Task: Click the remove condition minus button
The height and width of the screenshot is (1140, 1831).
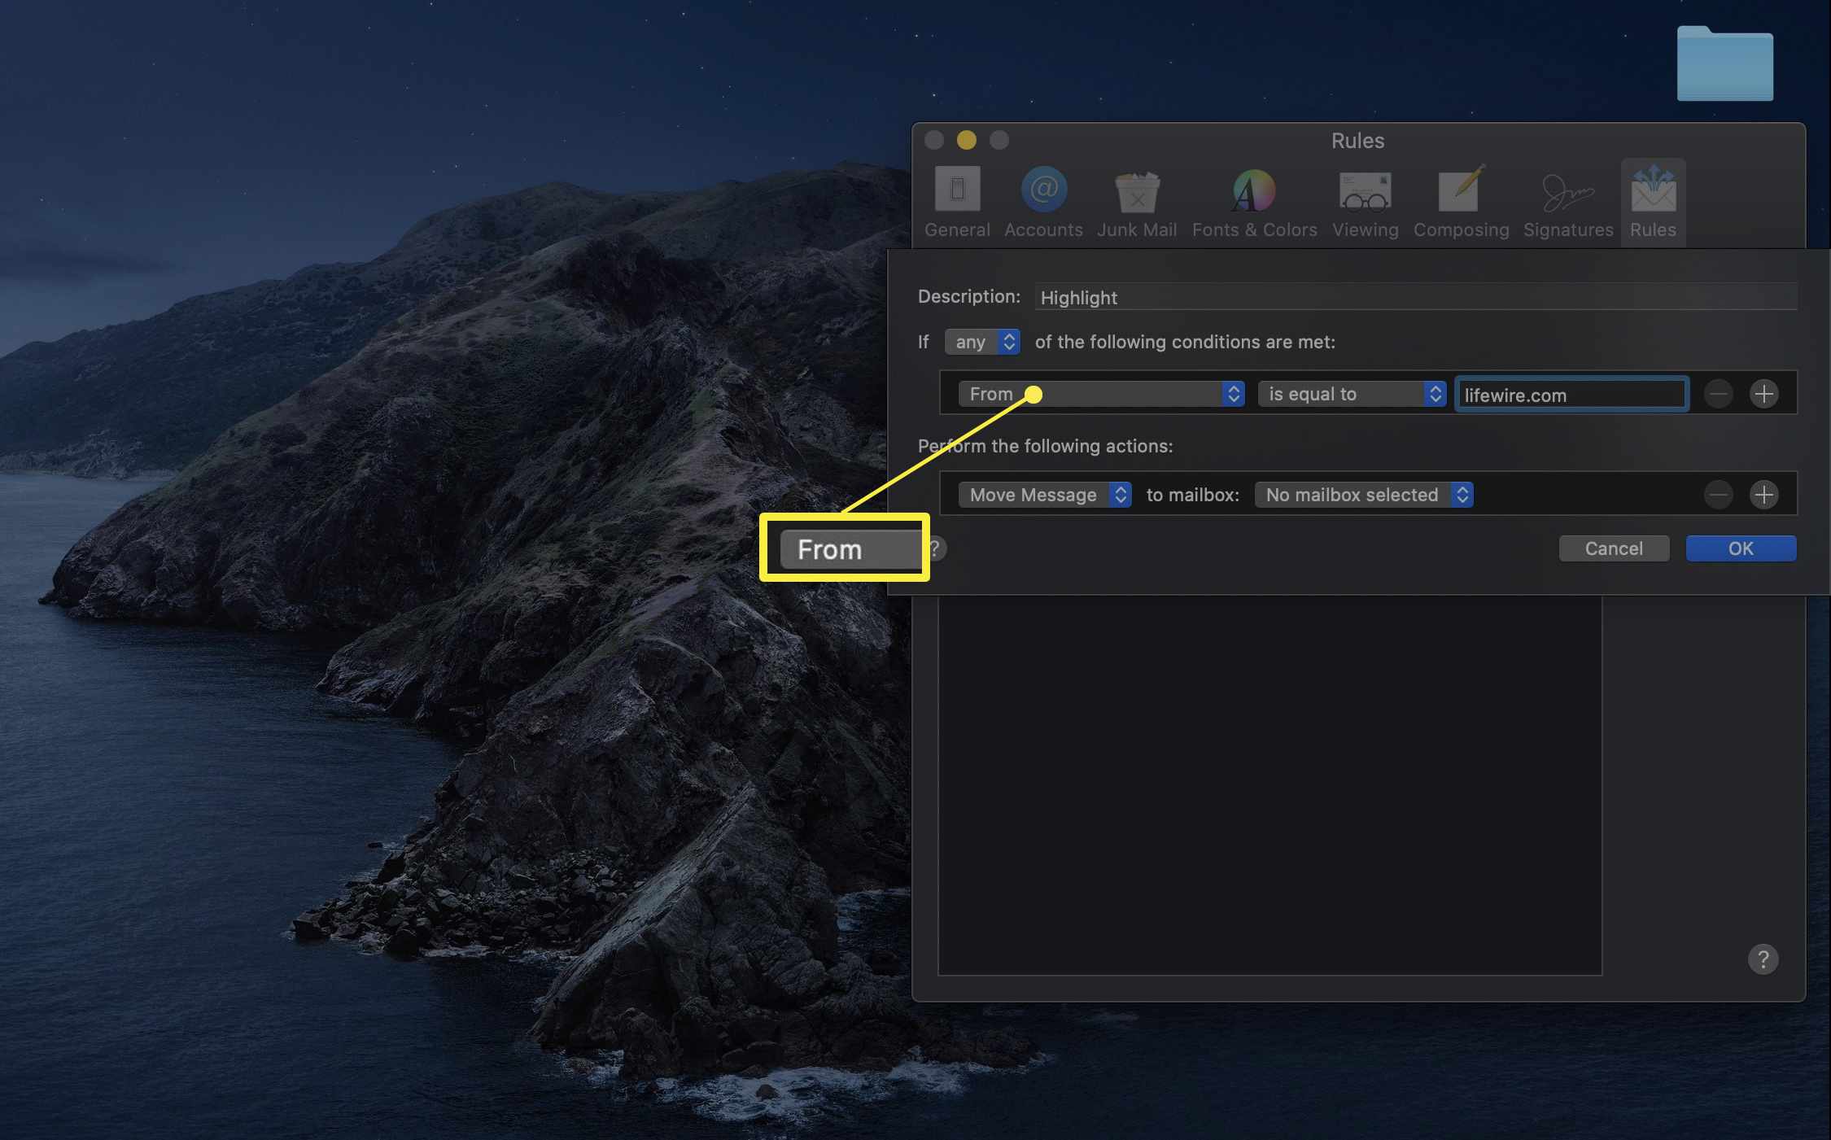Action: (1718, 393)
